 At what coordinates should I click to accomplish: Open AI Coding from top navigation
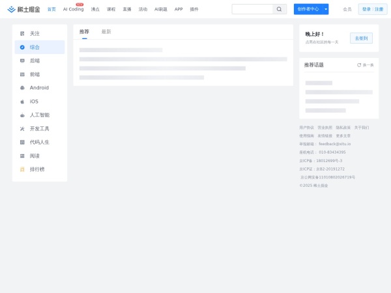coord(73,10)
